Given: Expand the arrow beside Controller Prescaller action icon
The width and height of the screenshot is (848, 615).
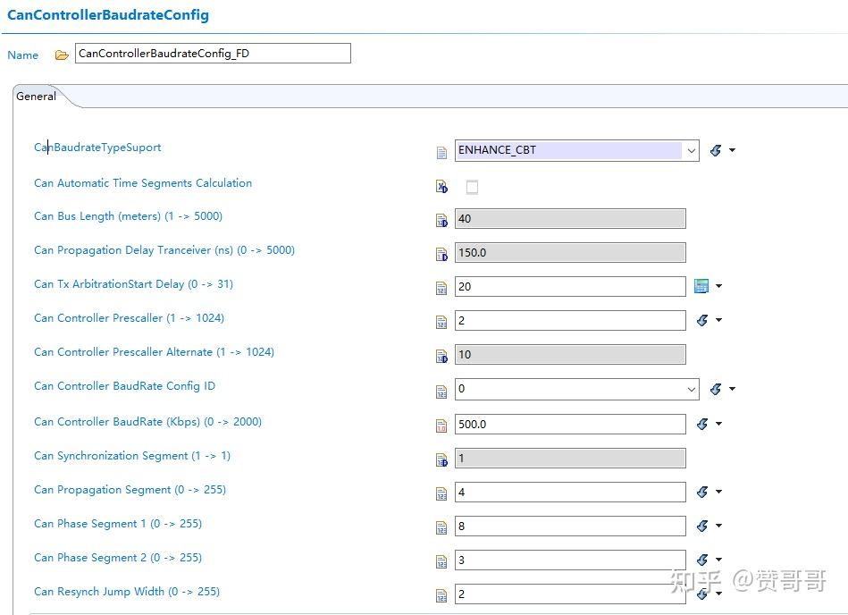Looking at the screenshot, I should click(718, 320).
